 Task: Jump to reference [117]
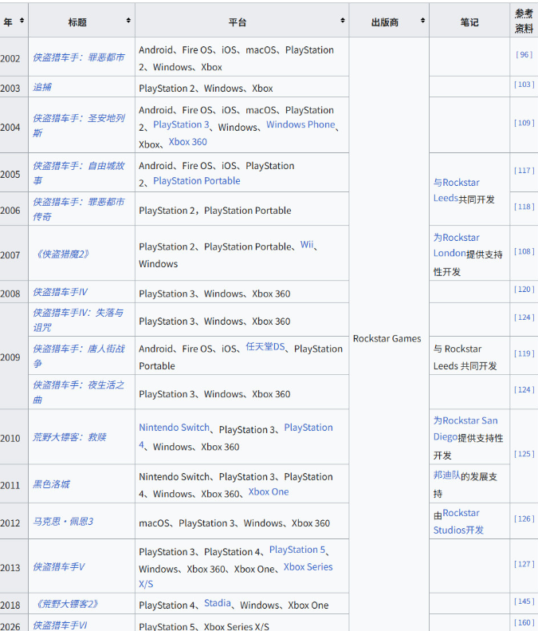click(524, 171)
